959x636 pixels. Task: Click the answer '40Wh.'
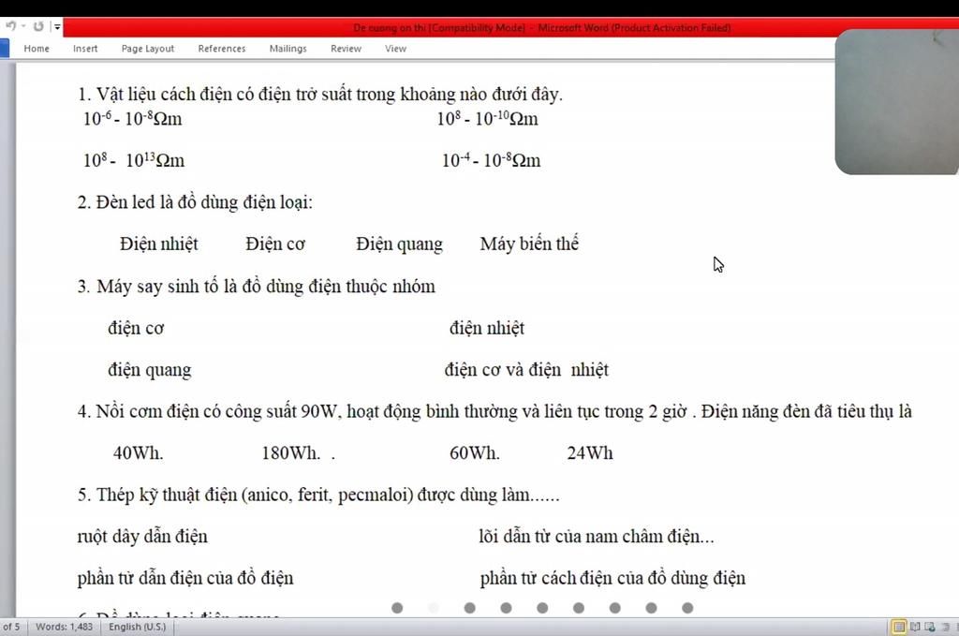point(139,453)
